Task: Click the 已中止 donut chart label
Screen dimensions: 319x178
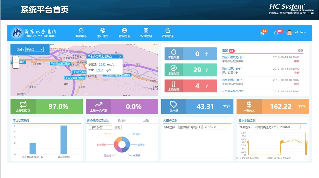Action: (107, 134)
